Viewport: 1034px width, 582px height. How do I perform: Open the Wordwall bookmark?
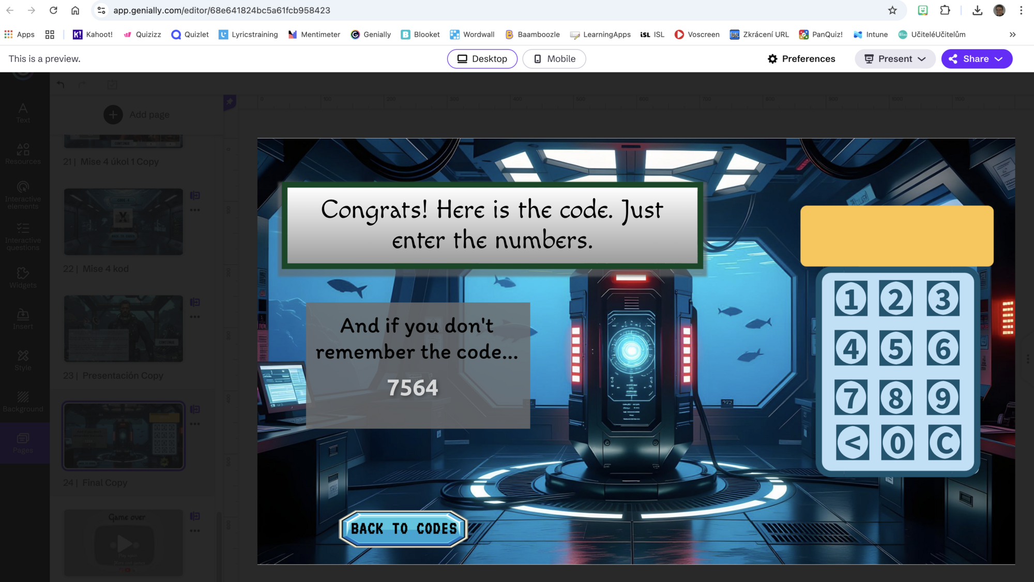(x=472, y=35)
